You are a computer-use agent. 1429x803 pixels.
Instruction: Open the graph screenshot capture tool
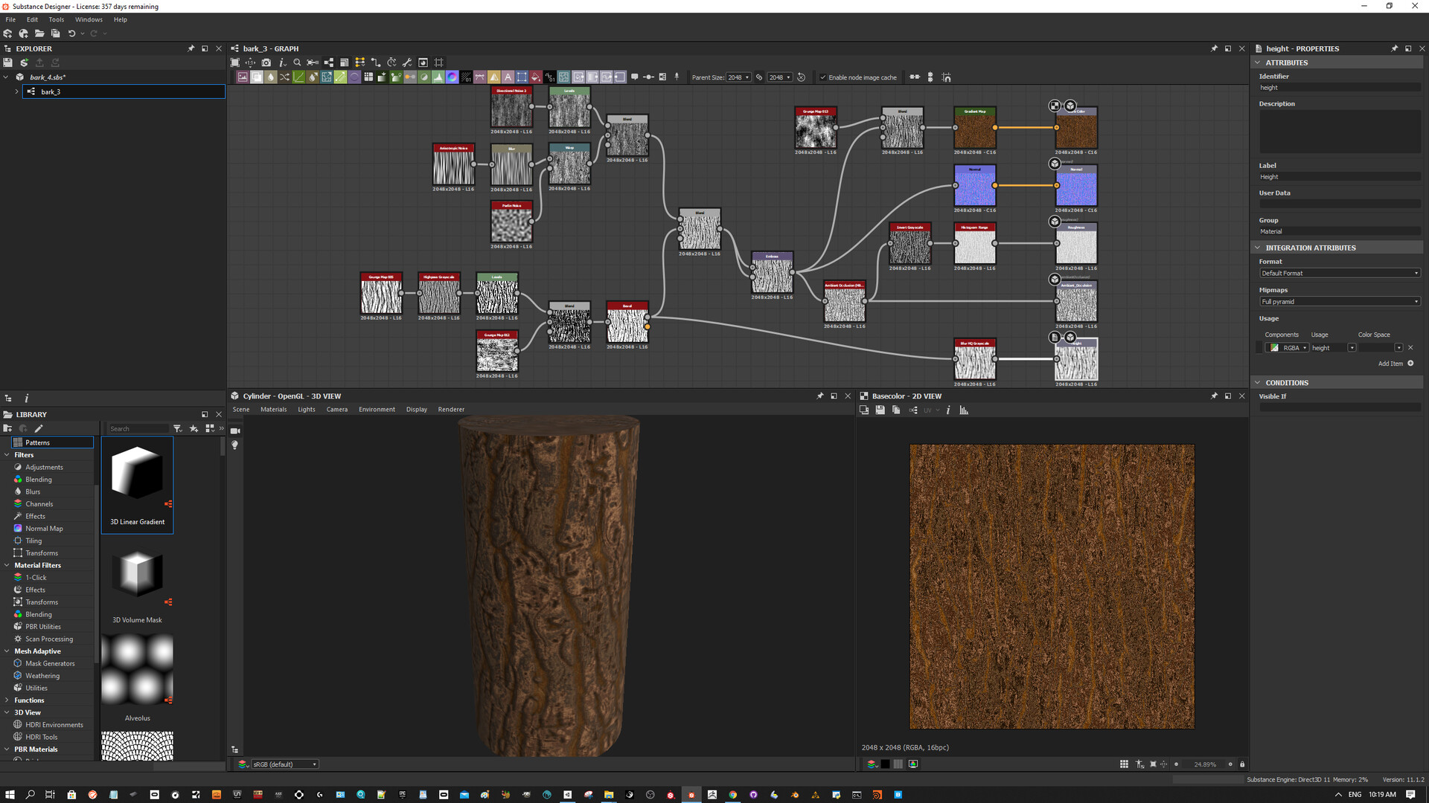pyautogui.click(x=266, y=63)
